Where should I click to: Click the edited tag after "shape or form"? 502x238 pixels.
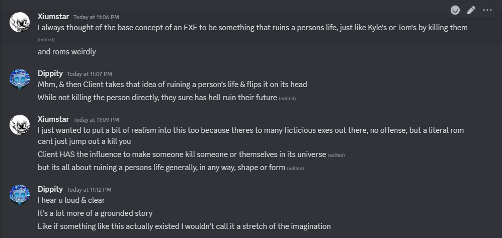pyautogui.click(x=295, y=168)
